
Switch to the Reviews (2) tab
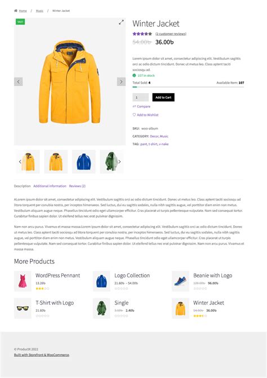tap(77, 186)
